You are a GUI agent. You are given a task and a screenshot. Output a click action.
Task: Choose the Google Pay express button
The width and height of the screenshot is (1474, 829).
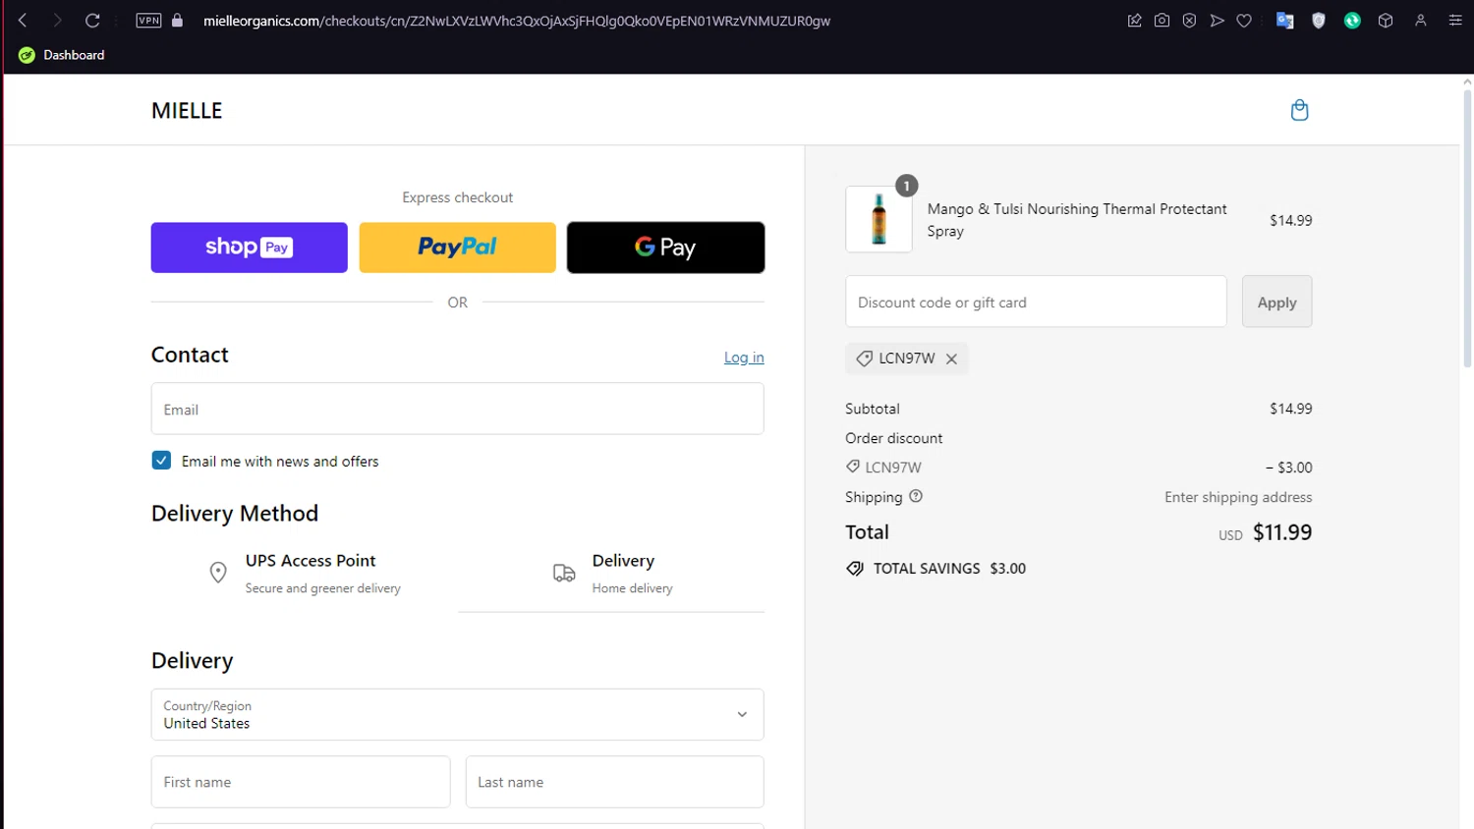(x=665, y=248)
